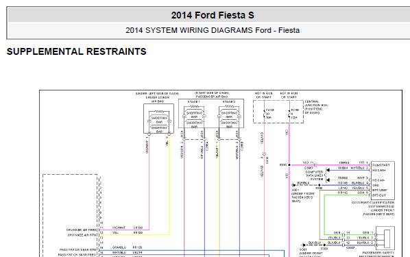Click the "PASSENGER AIR BAG" label

pos(212,97)
